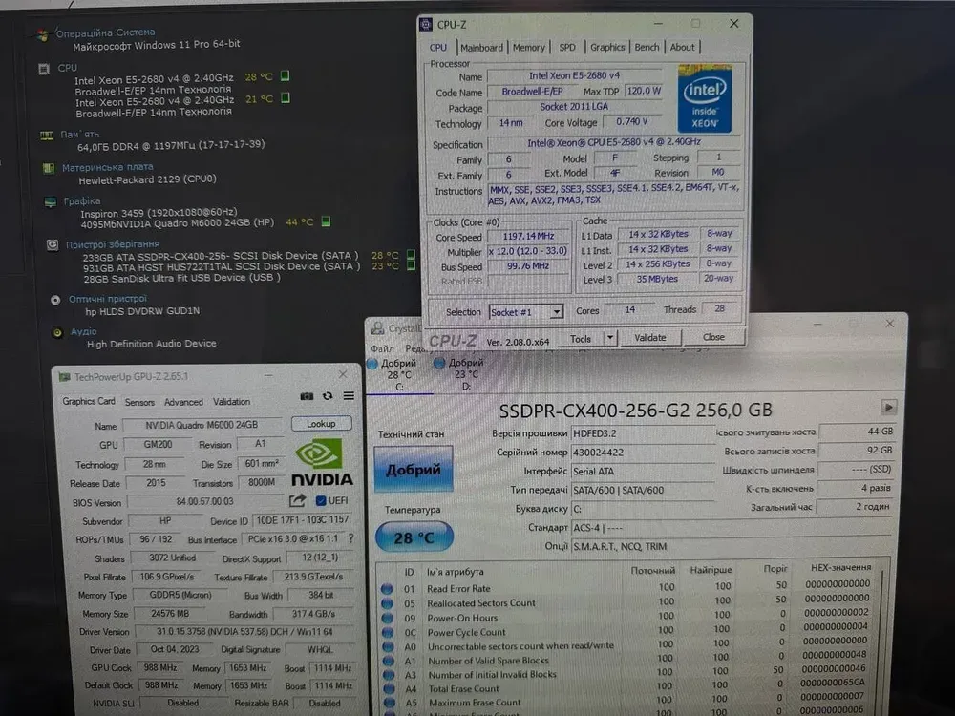Click the NVIDIA logo in GPU-Z
This screenshot has height=716, width=955.
[x=321, y=462]
